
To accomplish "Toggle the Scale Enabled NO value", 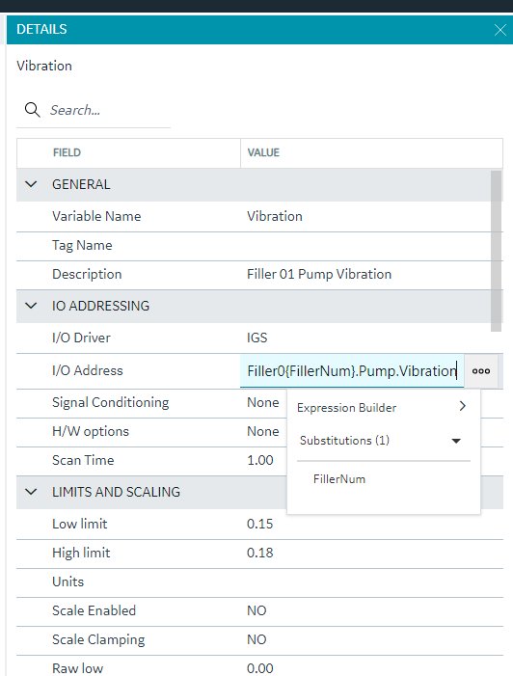I will point(256,610).
